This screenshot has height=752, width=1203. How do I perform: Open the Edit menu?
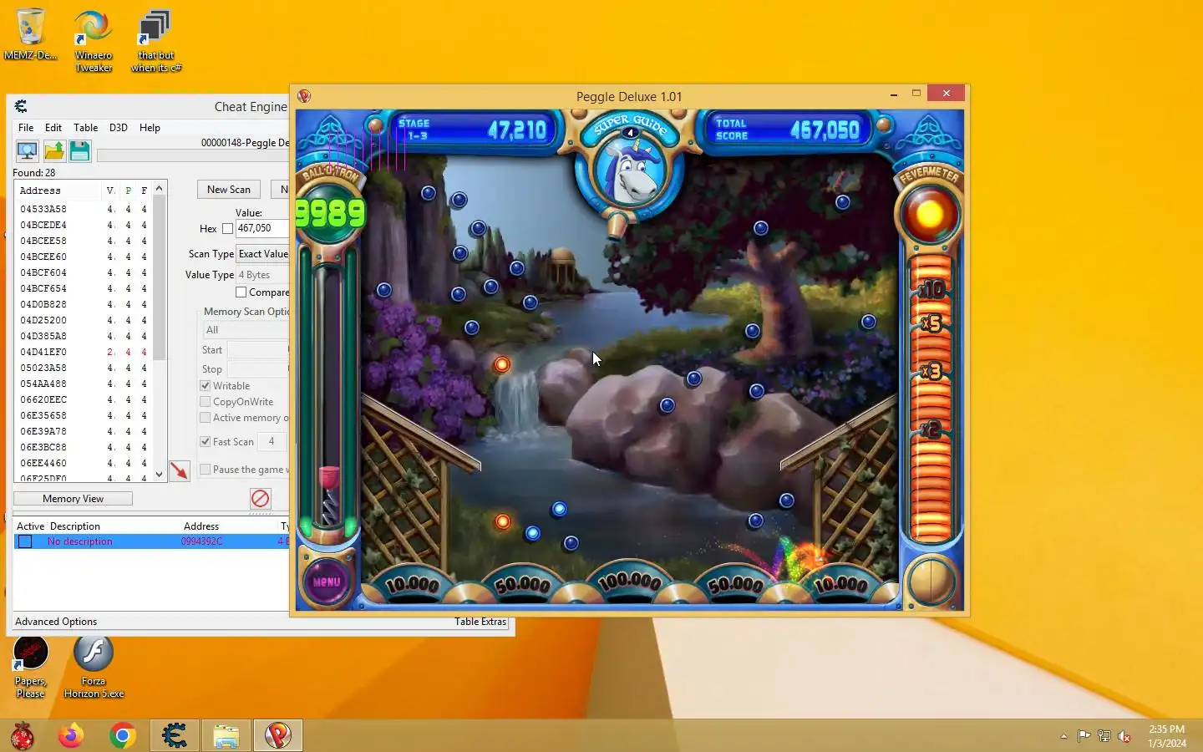click(53, 128)
